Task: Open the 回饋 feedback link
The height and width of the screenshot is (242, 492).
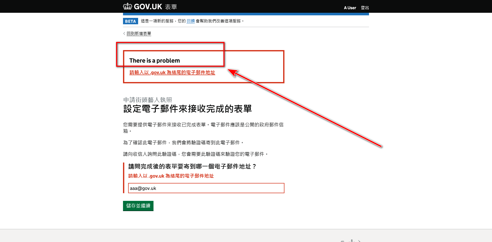Action: pyautogui.click(x=191, y=21)
